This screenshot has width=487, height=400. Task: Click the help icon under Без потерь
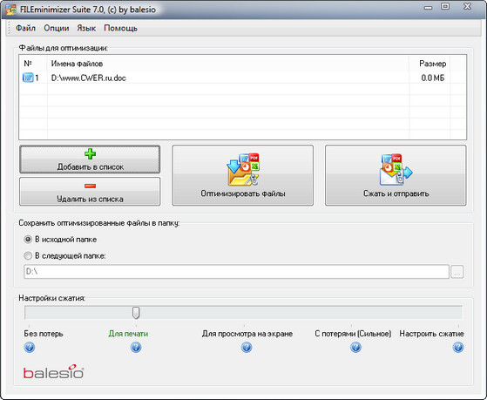[x=30, y=347]
